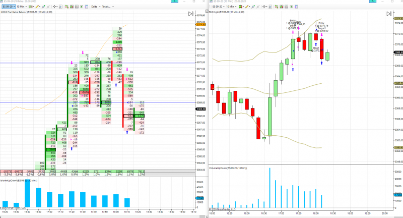Open chart style menu in left chart toolbar
This screenshot has width=403, height=218.
tap(31, 7)
